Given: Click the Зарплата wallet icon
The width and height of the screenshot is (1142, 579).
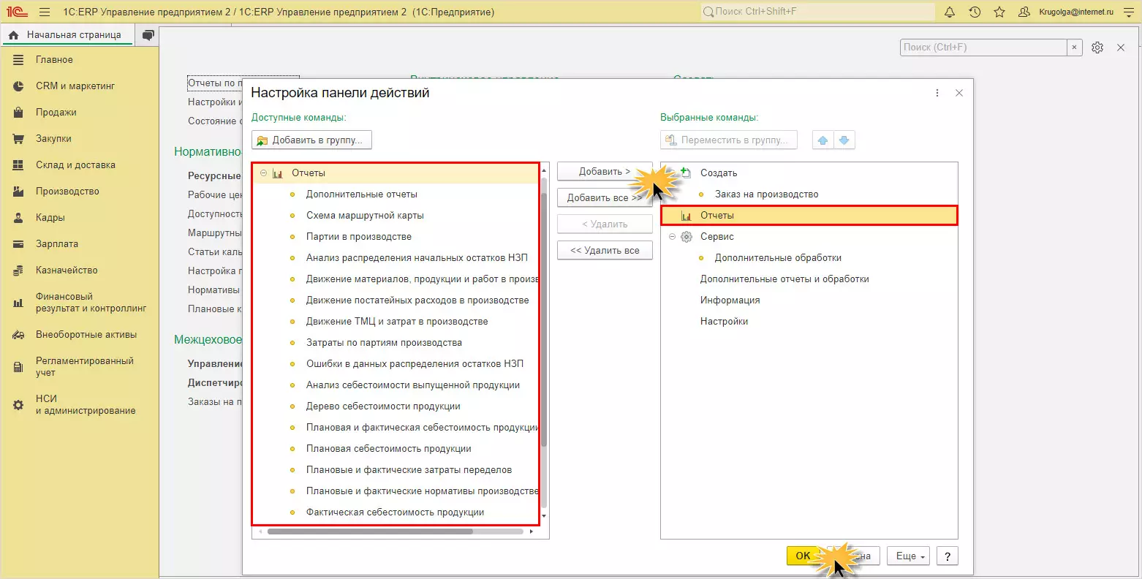Looking at the screenshot, I should pos(19,244).
